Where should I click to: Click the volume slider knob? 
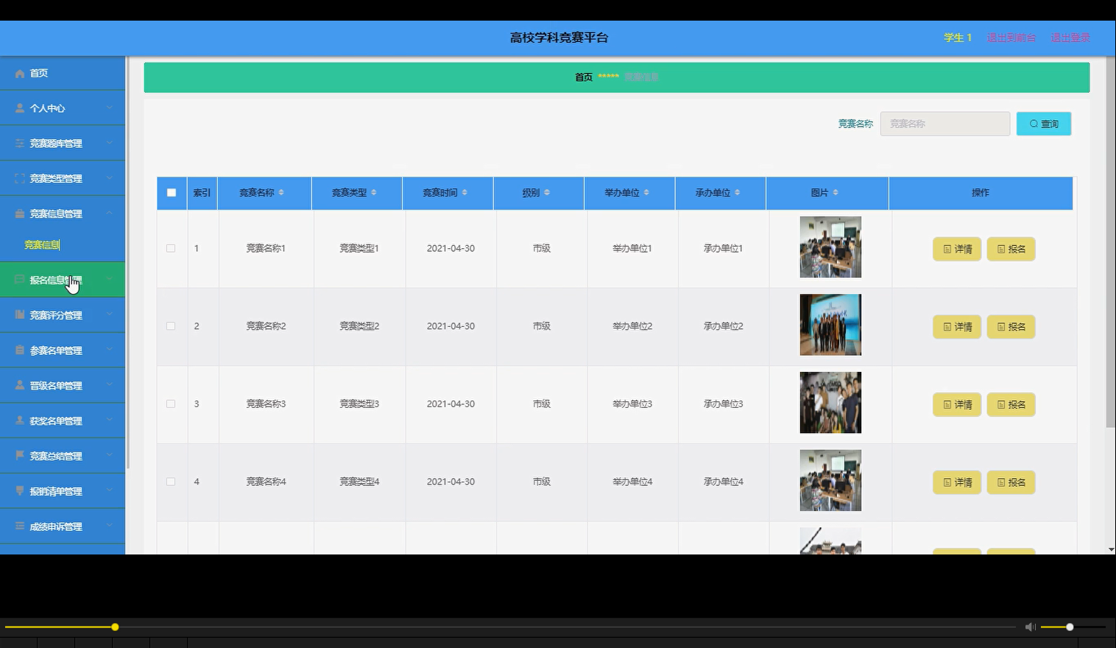[1070, 627]
